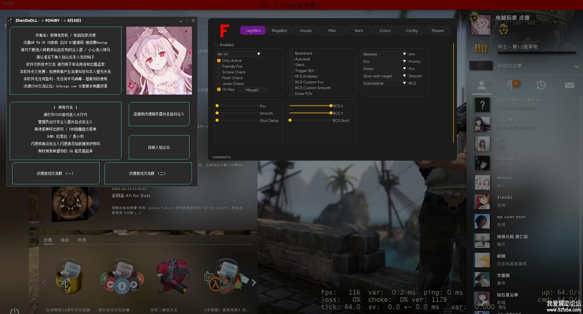Enable the Smoke Check checkbox
This screenshot has width=583, height=314.
point(219,72)
